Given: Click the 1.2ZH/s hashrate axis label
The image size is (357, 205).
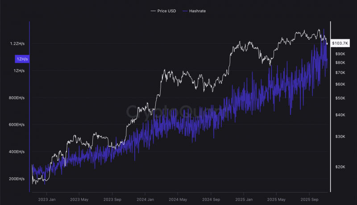Looking at the screenshot, I should (17, 44).
